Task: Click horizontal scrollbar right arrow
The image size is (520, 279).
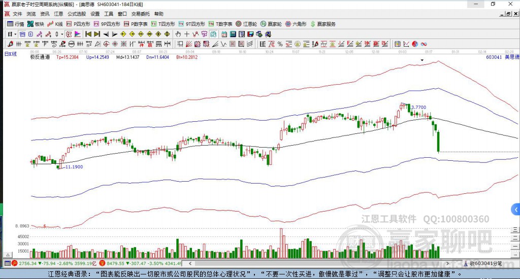Action: tap(448, 263)
